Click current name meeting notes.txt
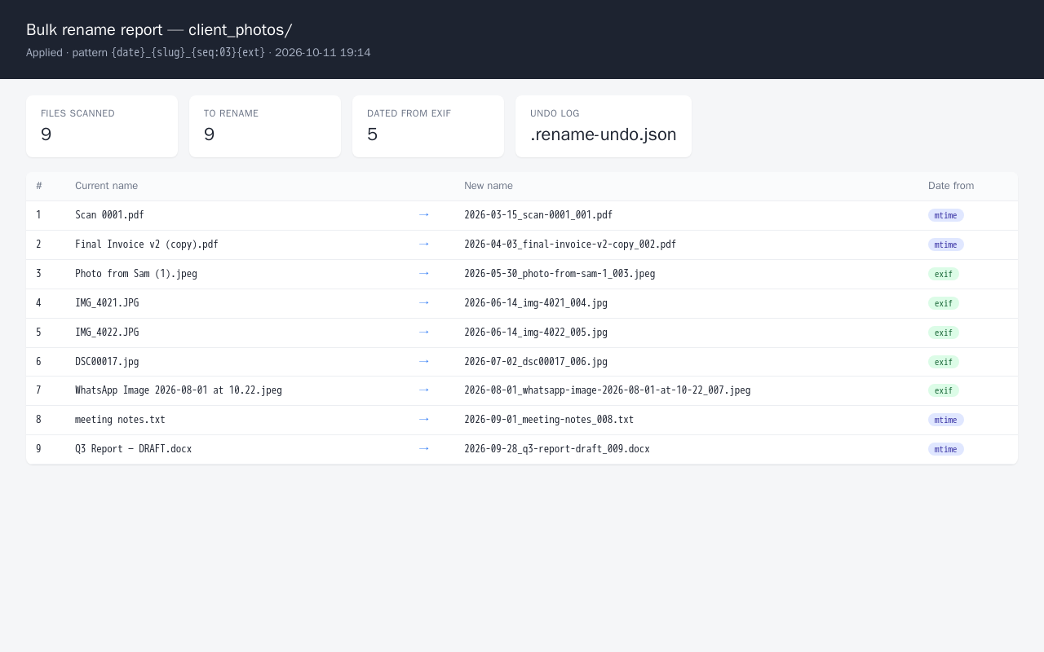1044x652 pixels. click(x=120, y=420)
